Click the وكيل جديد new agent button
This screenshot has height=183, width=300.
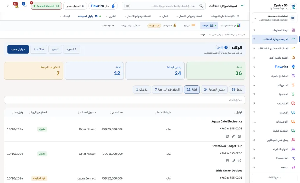[18, 49]
